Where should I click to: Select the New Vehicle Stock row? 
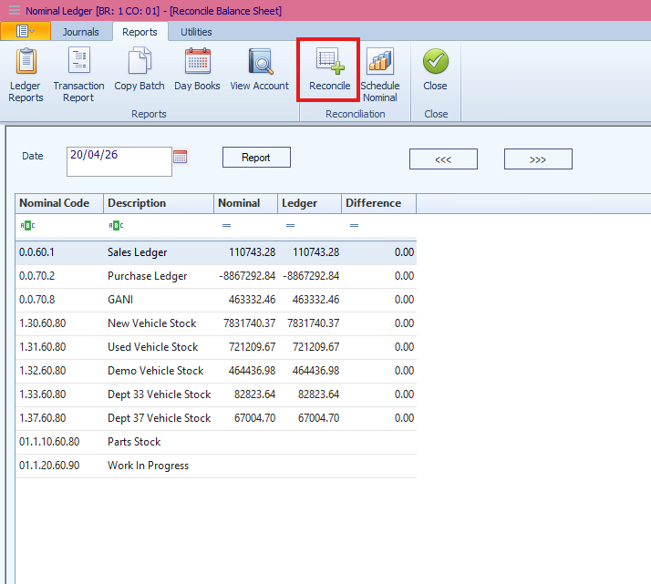[x=216, y=323]
